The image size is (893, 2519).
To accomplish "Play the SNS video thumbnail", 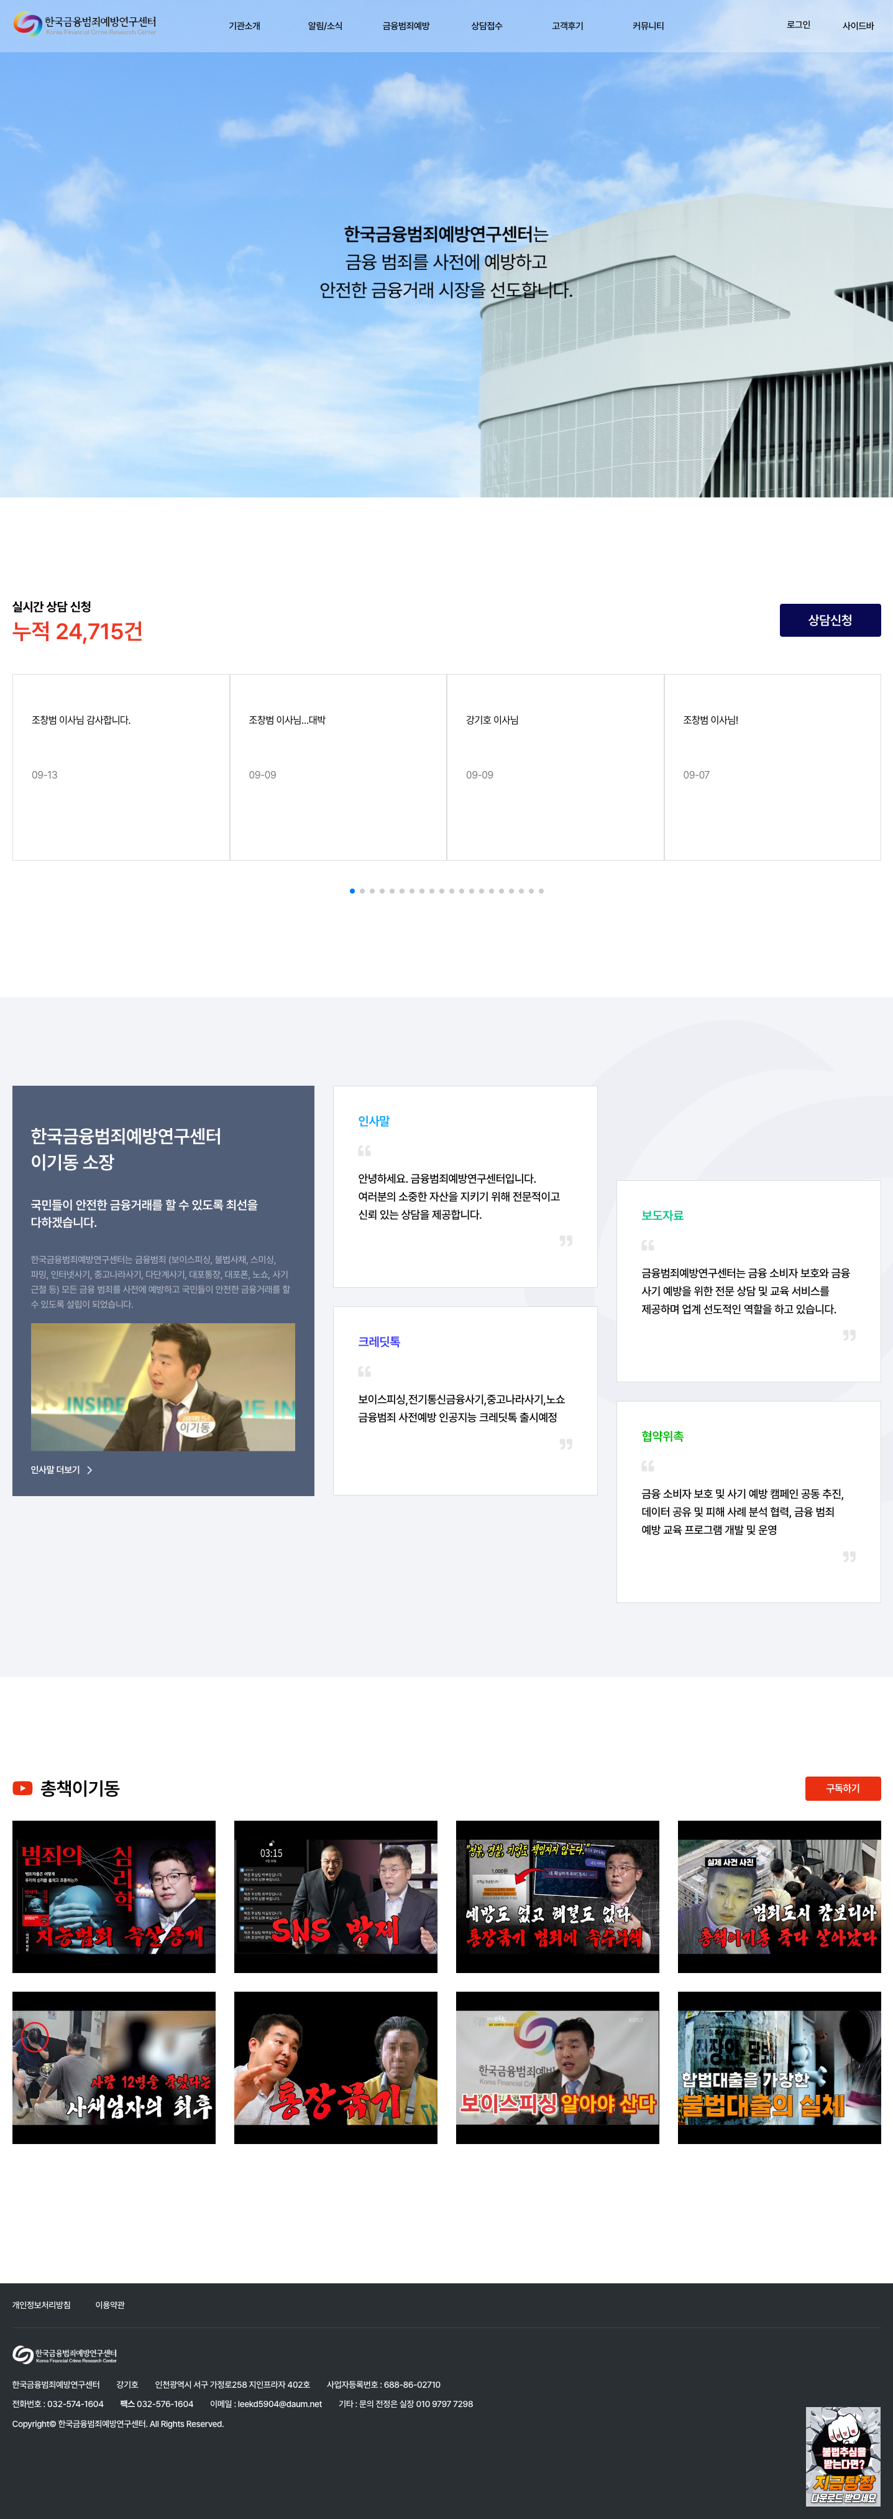I will 336,1896.
